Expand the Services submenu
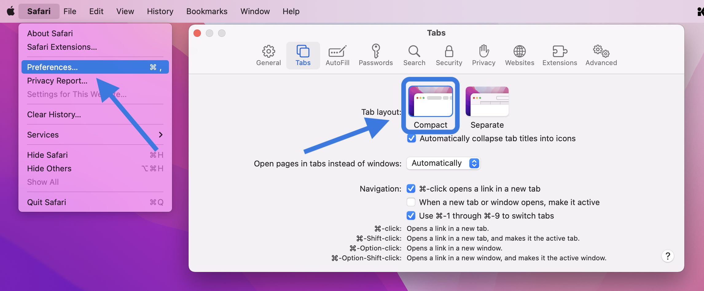This screenshot has height=291, width=704. click(x=95, y=135)
